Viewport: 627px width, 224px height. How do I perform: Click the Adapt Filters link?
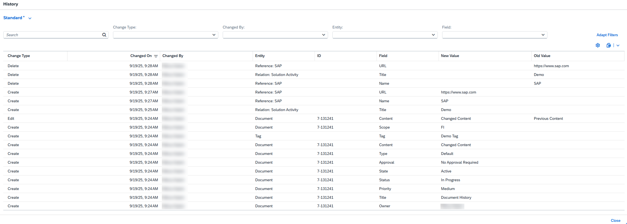[x=607, y=35]
